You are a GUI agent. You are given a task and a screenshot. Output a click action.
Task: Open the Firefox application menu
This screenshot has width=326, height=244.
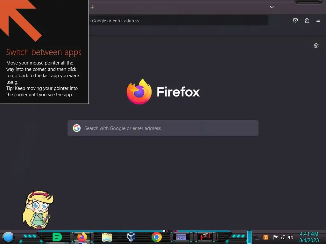click(318, 20)
